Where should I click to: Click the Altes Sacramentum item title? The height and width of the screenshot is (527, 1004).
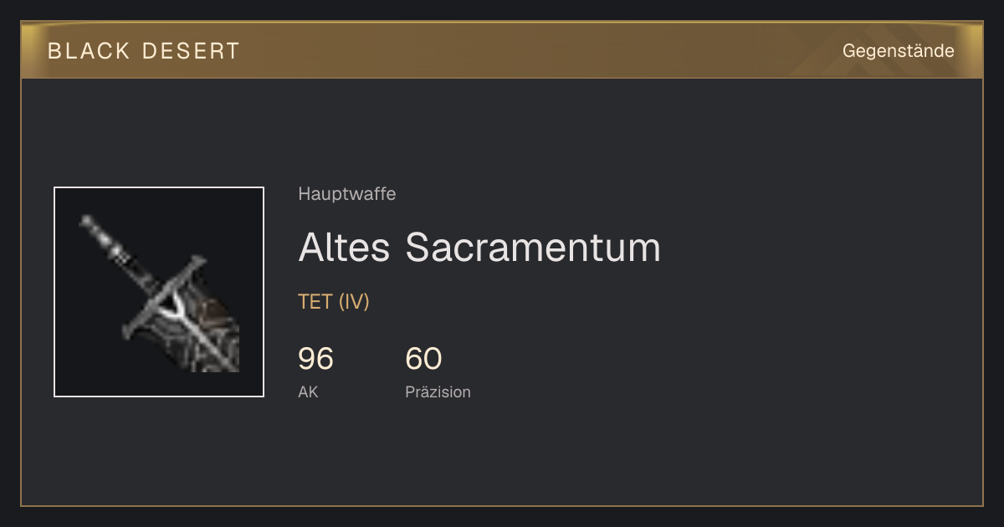(479, 248)
